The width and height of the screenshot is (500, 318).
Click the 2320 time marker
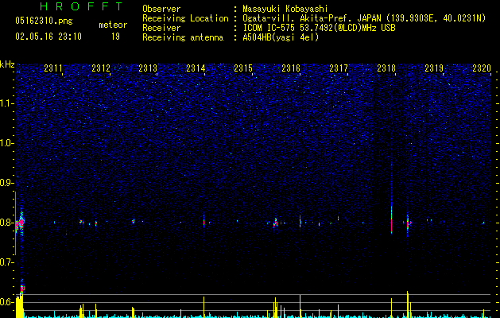pos(482,68)
